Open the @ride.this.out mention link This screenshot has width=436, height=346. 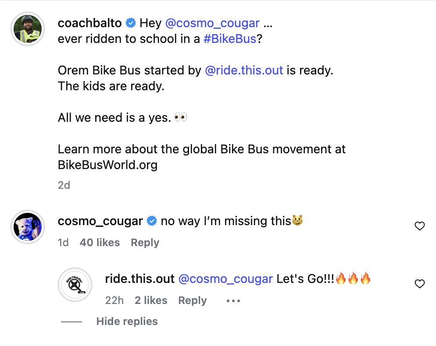click(x=244, y=70)
